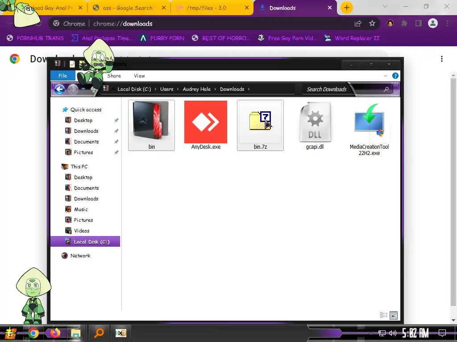This screenshot has height=342, width=457.
Task: Open the volume icon in system tray
Action: pyautogui.click(x=393, y=333)
